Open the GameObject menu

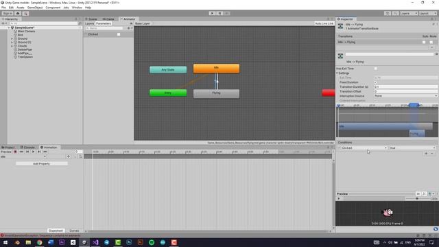click(x=35, y=8)
